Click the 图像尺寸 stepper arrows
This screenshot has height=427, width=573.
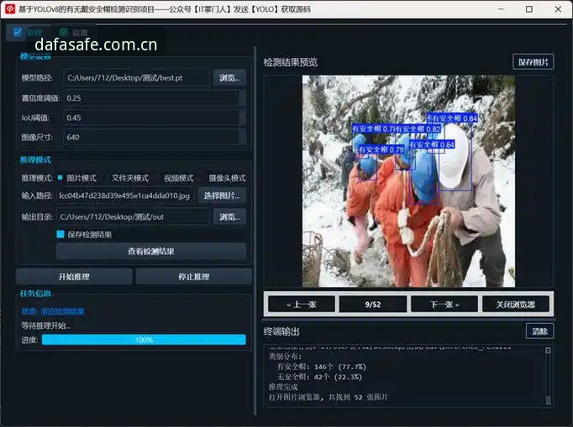click(x=242, y=138)
